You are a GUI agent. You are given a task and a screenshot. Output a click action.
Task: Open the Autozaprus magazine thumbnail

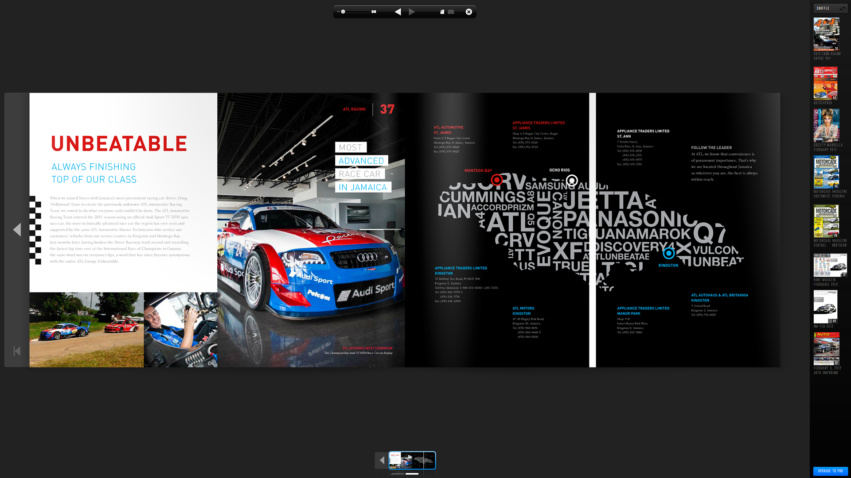825,83
